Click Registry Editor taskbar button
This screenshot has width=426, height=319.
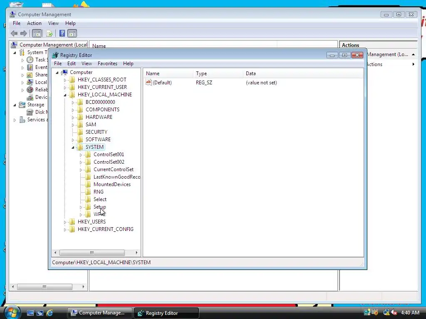click(166, 313)
